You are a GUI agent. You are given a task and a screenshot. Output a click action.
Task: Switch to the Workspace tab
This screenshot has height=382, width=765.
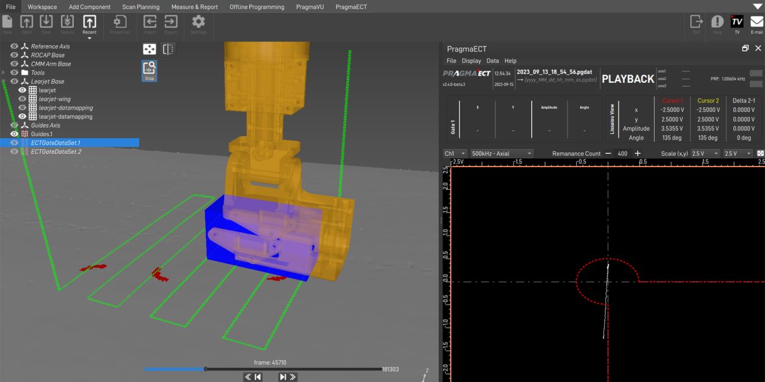(x=42, y=7)
